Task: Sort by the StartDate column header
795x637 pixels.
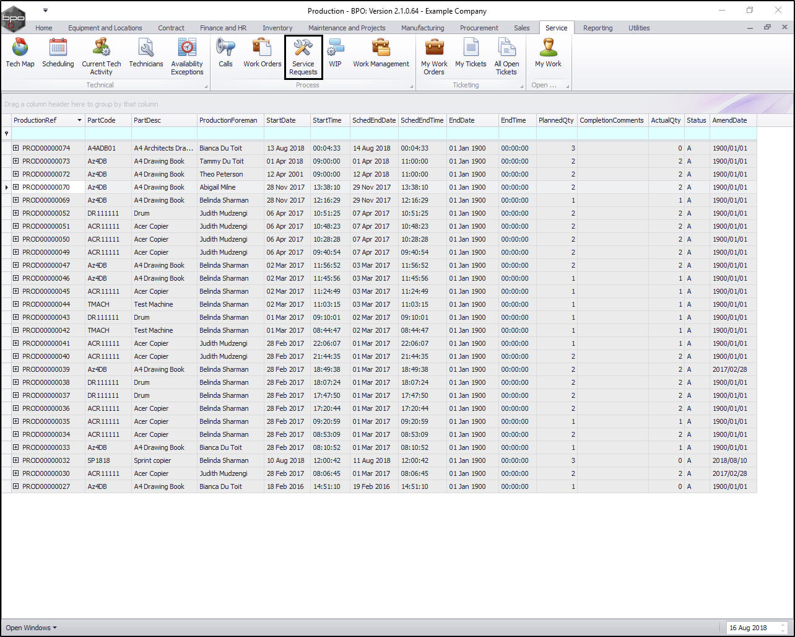Action: point(287,120)
